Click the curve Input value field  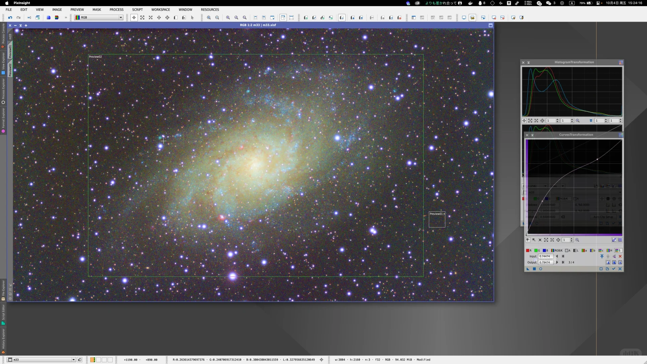(546, 256)
